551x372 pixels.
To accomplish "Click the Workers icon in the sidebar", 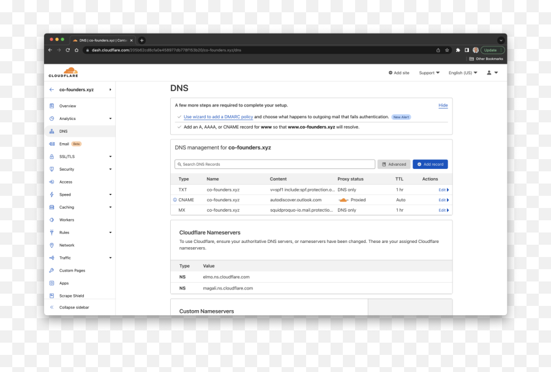I will click(x=51, y=220).
